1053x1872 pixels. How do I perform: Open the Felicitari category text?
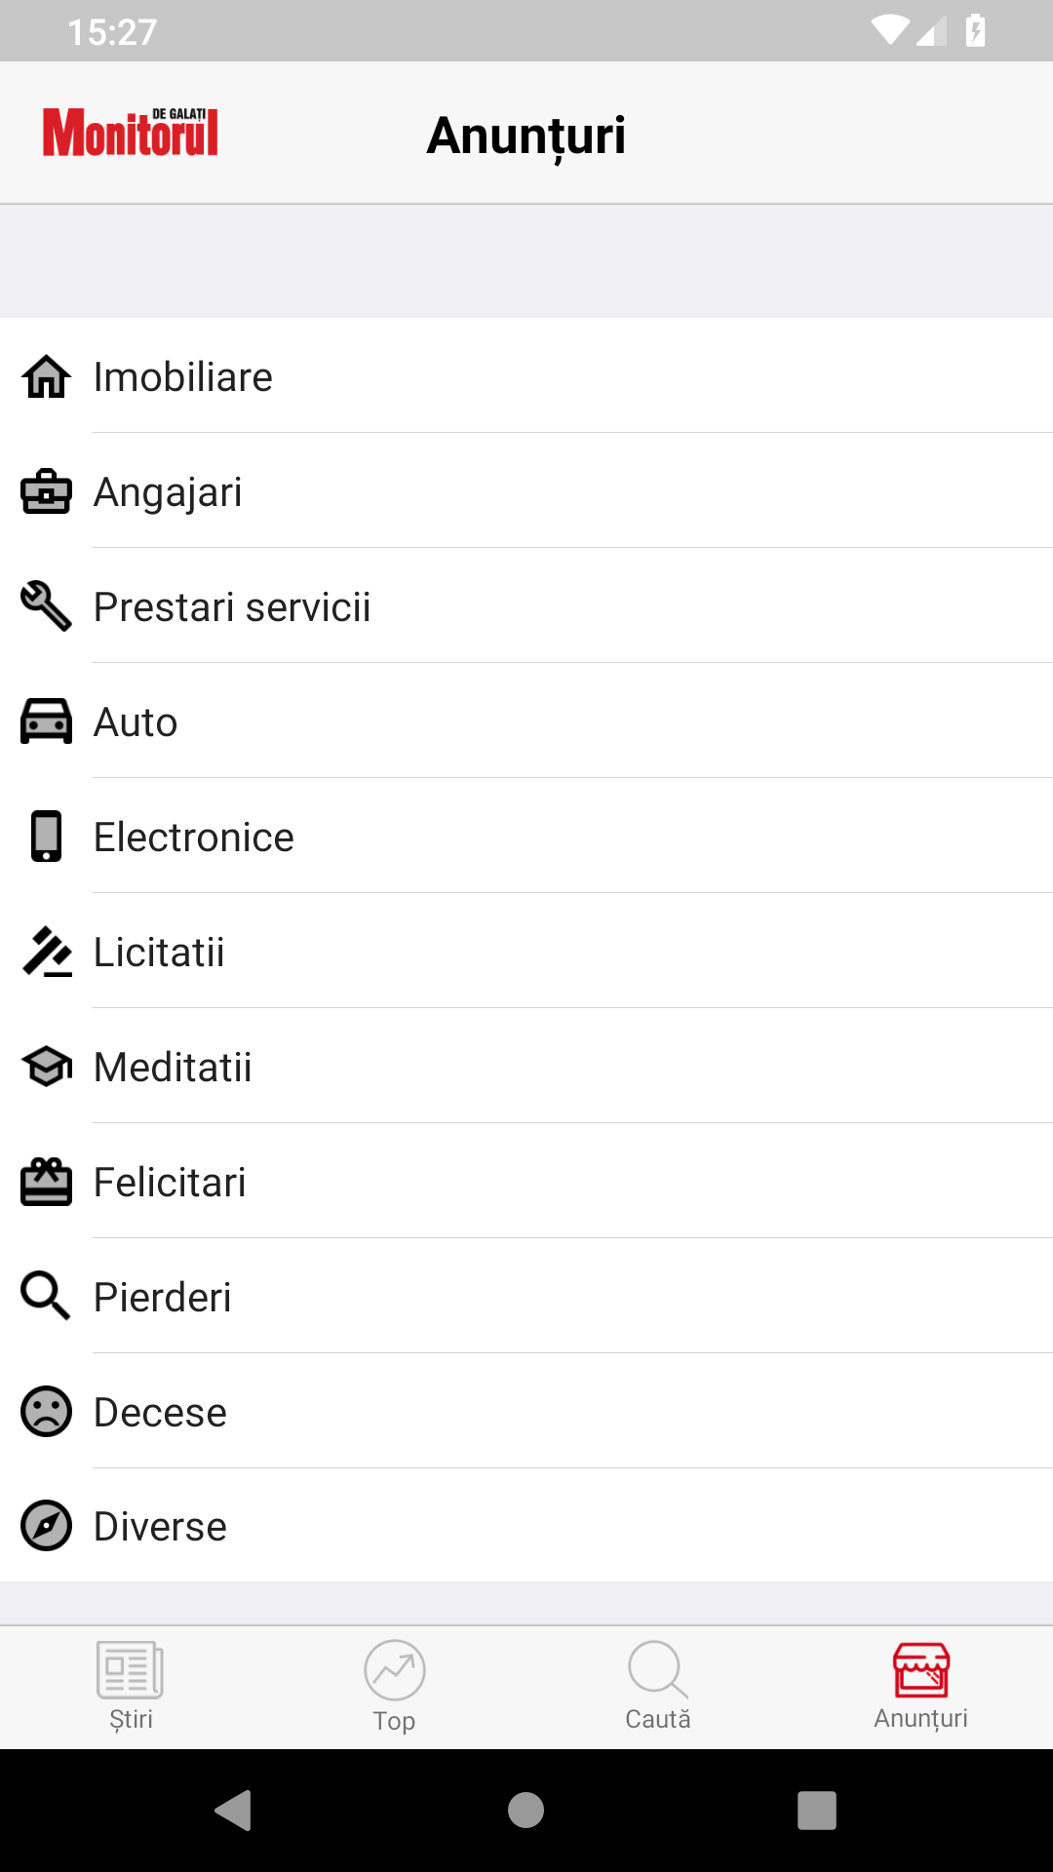pos(170,1183)
